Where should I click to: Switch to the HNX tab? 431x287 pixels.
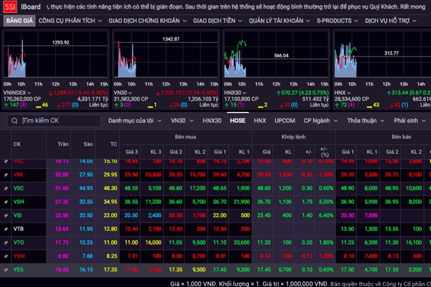tap(259, 121)
